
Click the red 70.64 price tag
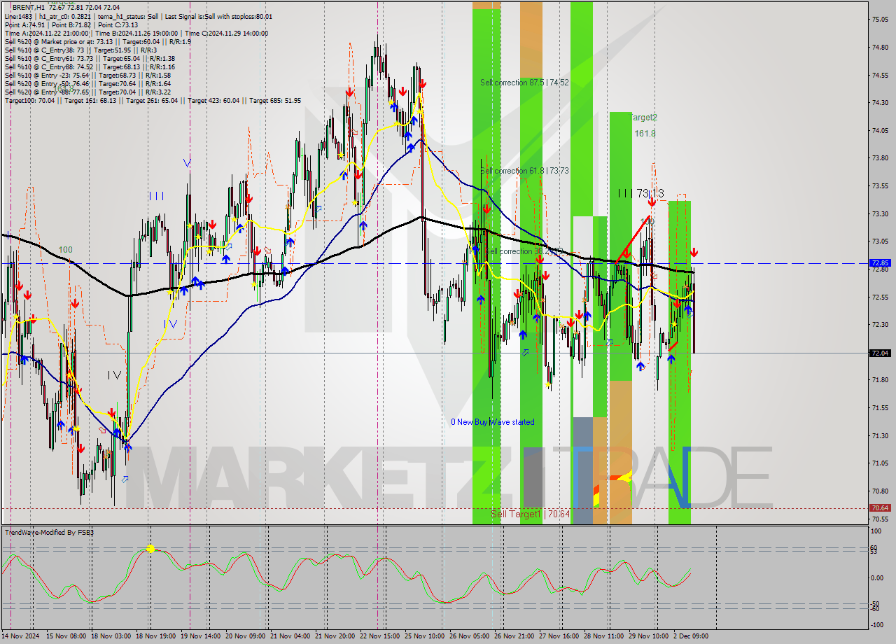(x=880, y=508)
